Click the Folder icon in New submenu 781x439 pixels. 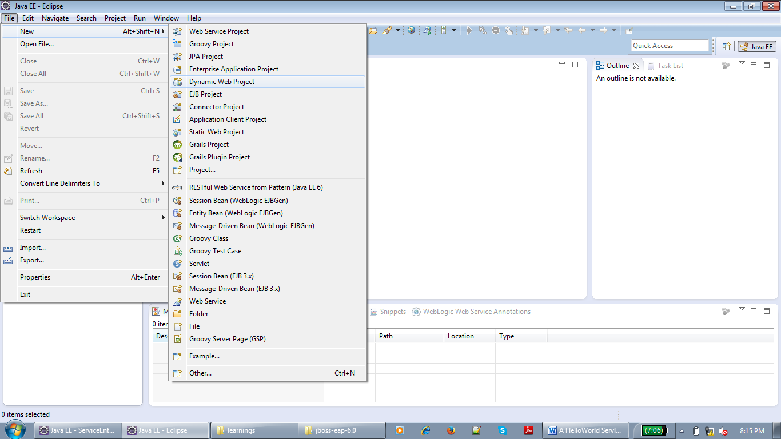coord(178,314)
